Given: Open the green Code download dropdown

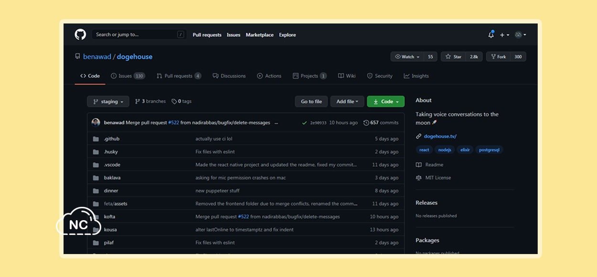Looking at the screenshot, I should [385, 102].
